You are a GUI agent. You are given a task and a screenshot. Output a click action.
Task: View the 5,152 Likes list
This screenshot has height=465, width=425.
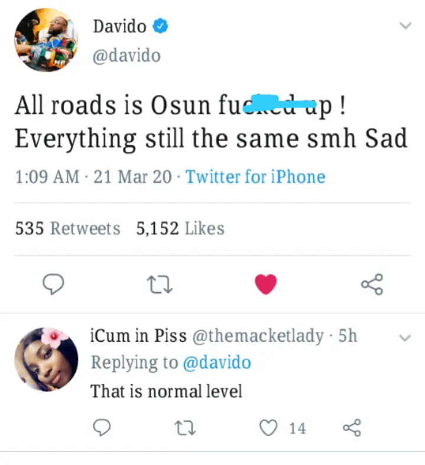[180, 228]
